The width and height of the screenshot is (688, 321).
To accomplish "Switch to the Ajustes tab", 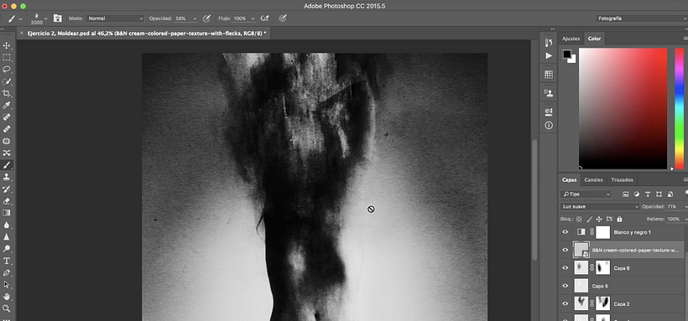I will (571, 39).
